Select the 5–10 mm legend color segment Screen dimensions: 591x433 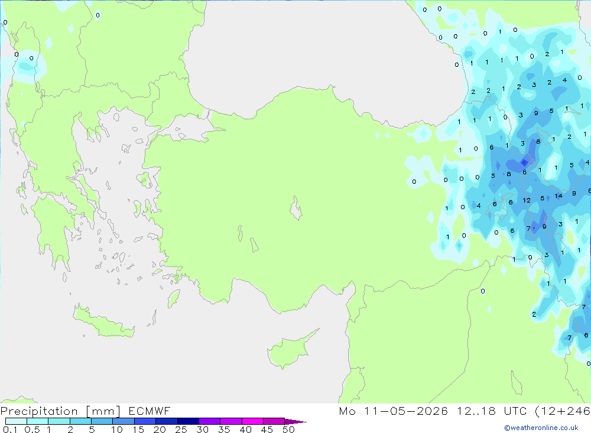point(102,421)
